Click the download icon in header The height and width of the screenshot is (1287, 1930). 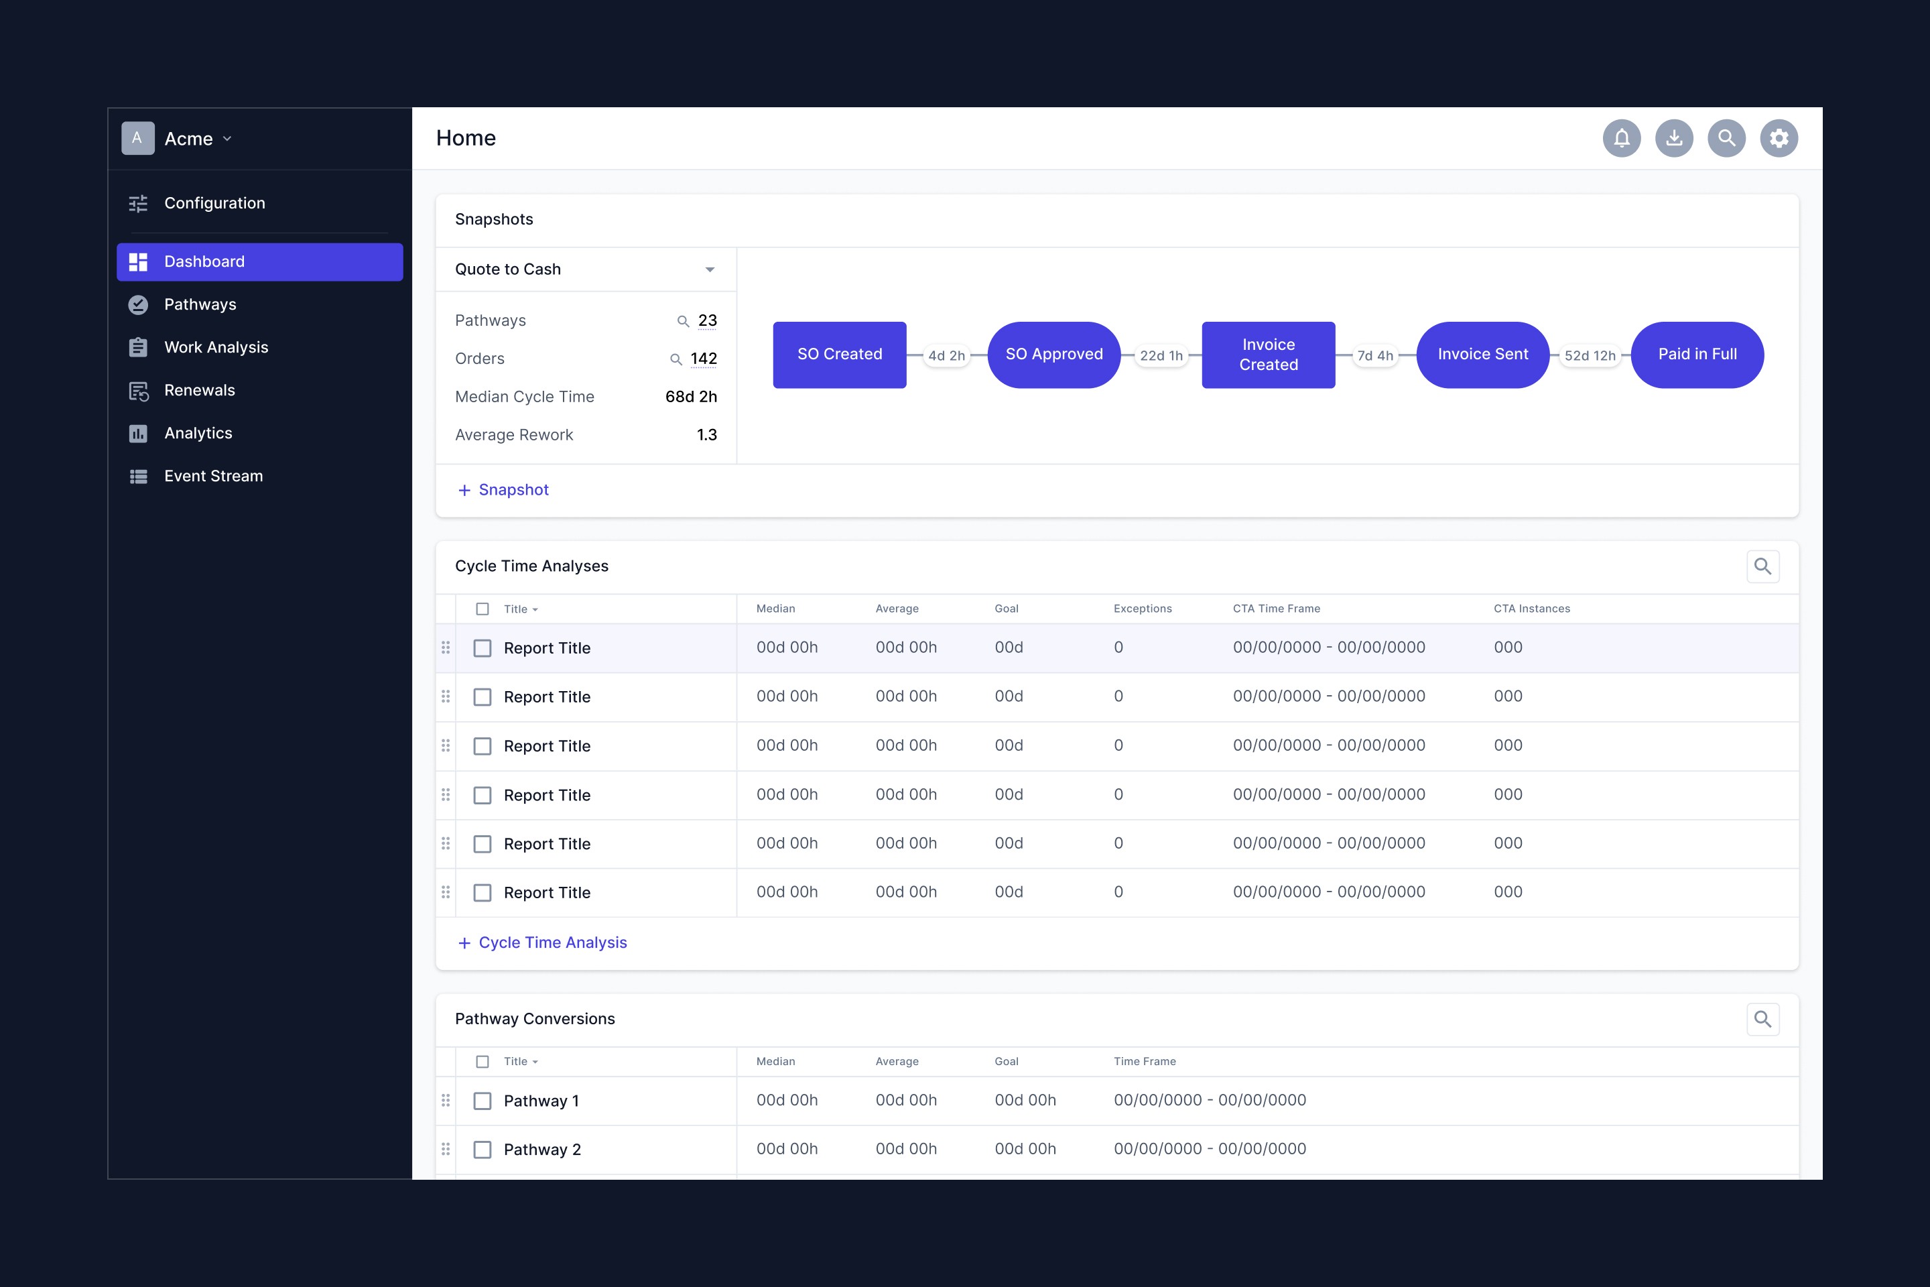click(1674, 138)
